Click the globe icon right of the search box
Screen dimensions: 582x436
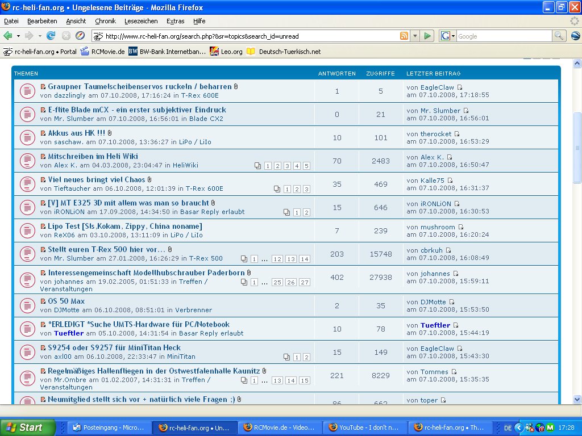(575, 36)
